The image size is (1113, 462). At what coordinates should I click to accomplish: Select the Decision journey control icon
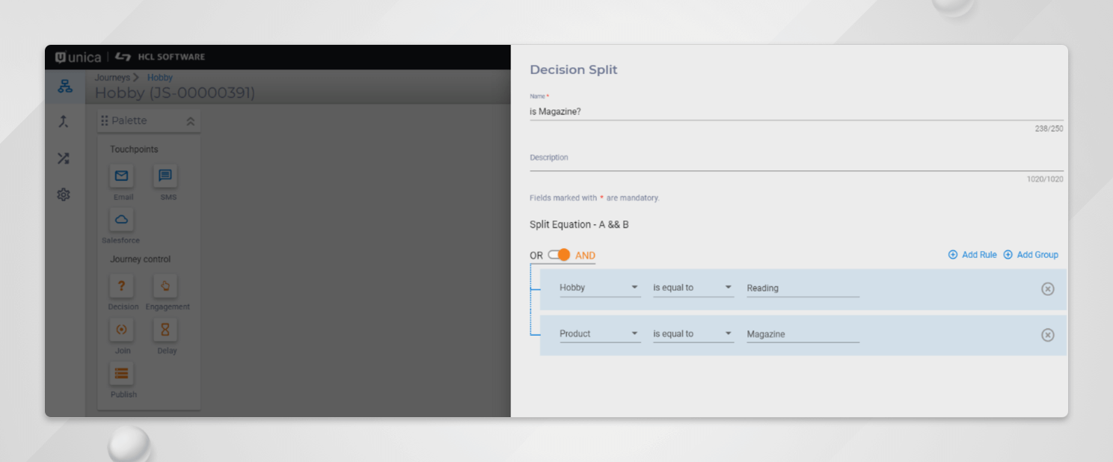pyautogui.click(x=122, y=286)
